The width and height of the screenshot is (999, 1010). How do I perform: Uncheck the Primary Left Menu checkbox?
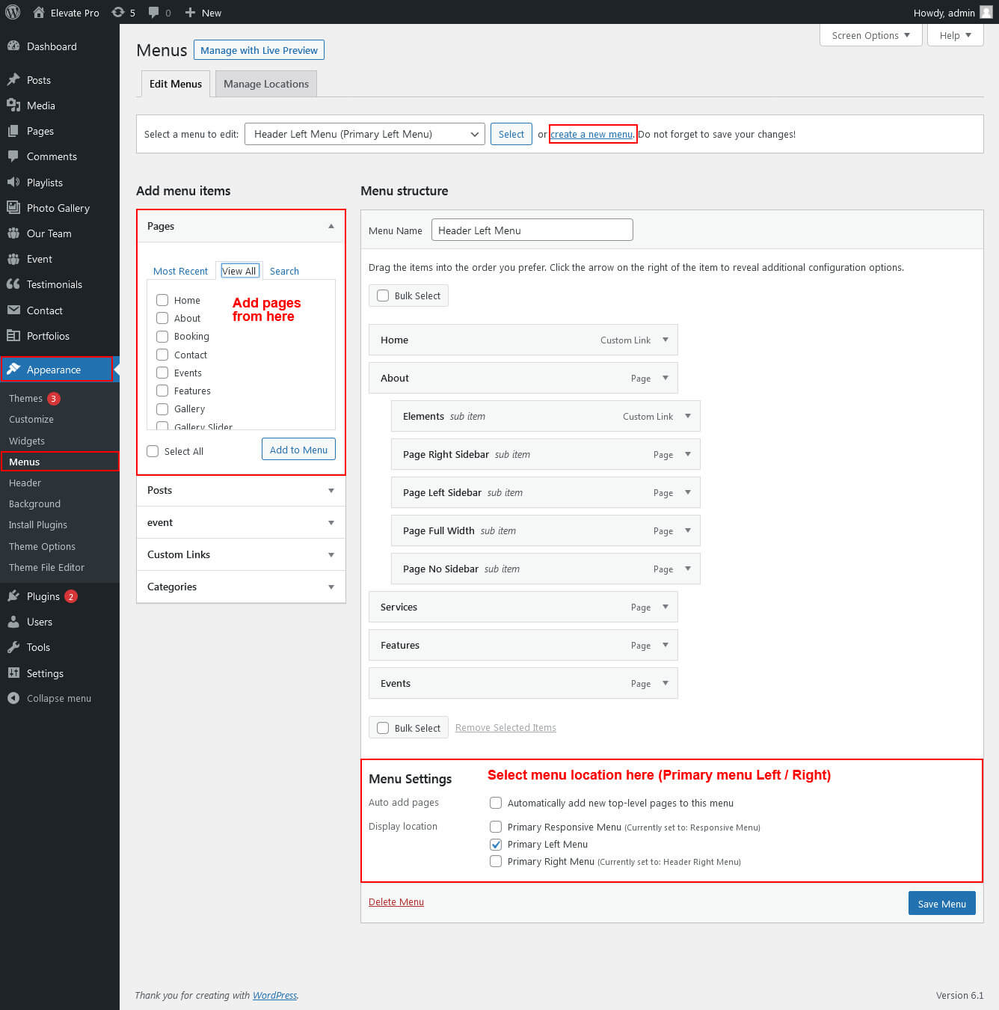pyautogui.click(x=496, y=844)
